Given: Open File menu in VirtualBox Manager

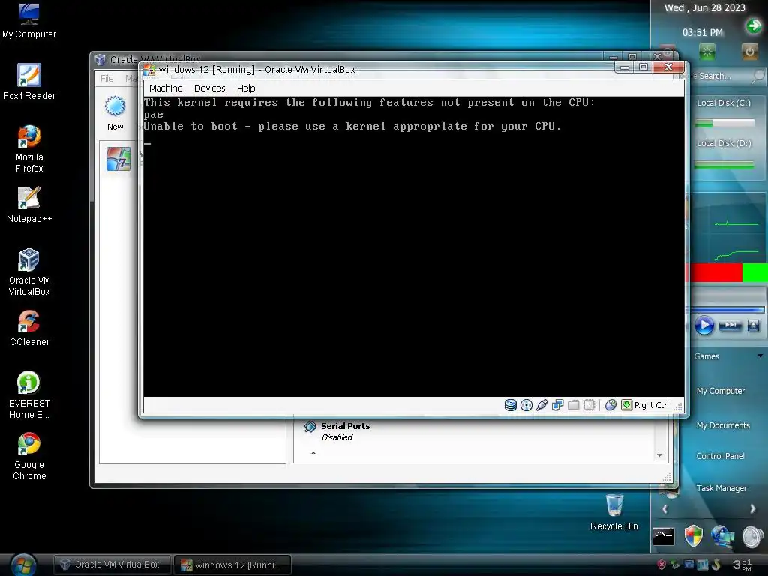Looking at the screenshot, I should coord(106,78).
